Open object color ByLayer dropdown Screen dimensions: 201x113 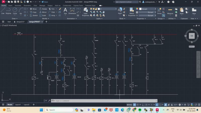click(x=148, y=9)
